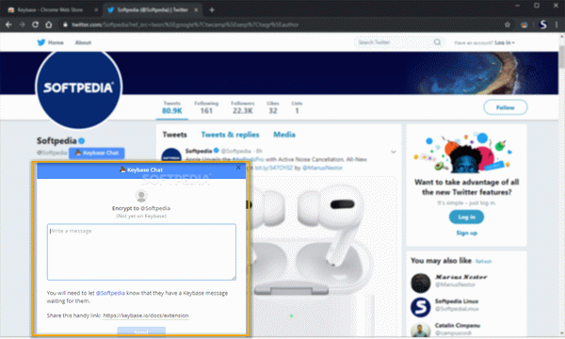565x339 pixels.
Task: Reload the page with the refresh icon
Action: pyautogui.click(x=36, y=24)
